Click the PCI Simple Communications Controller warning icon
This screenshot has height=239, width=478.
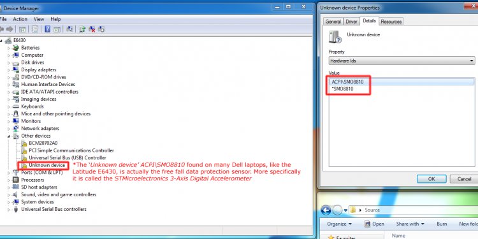point(24,150)
